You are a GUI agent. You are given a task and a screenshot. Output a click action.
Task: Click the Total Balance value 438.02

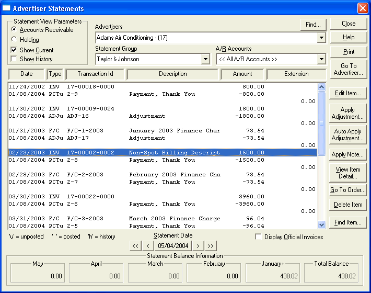(347, 276)
